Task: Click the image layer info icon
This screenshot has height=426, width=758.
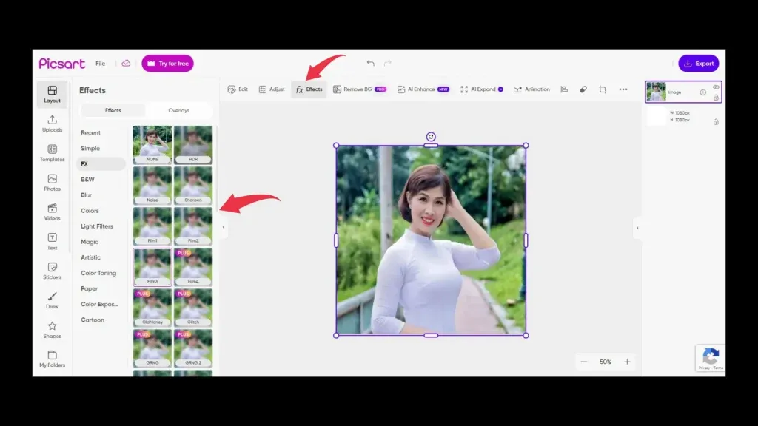Action: pos(703,92)
